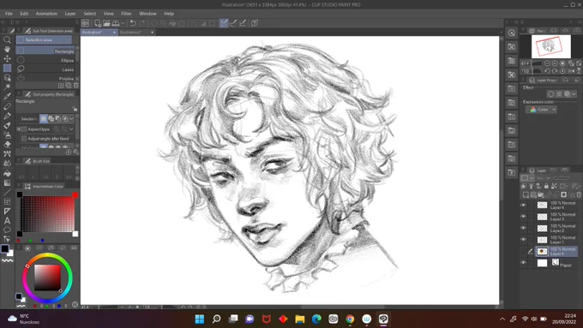Viewport: 583px width, 328px height.
Task: Click the Undo arrow in command bar
Action: 133,23
